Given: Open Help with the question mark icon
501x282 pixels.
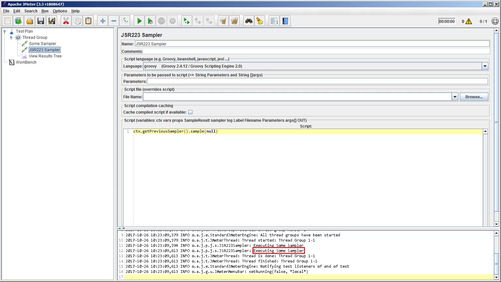Looking at the screenshot, I should [x=285, y=21].
